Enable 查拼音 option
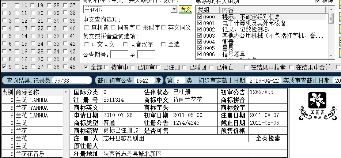The width and height of the screenshot is (341, 158). point(87,27)
